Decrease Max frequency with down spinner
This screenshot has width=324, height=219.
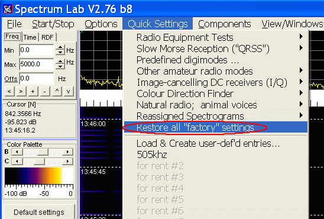(x=60, y=67)
